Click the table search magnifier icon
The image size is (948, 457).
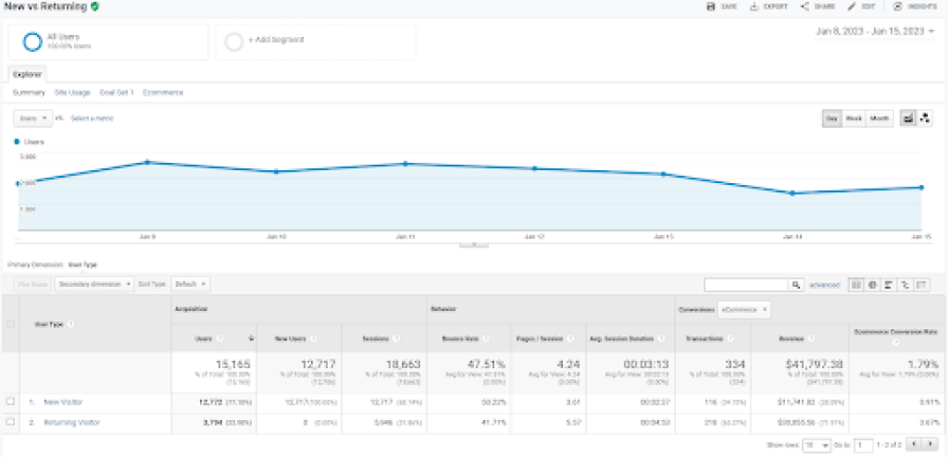[796, 284]
